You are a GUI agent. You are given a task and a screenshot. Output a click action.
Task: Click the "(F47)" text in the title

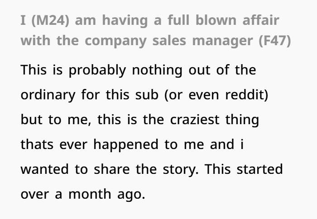click(275, 41)
